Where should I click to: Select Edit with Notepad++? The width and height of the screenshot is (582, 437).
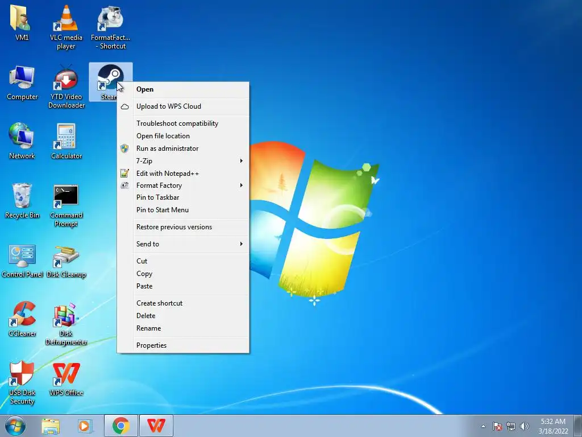[x=184, y=173]
